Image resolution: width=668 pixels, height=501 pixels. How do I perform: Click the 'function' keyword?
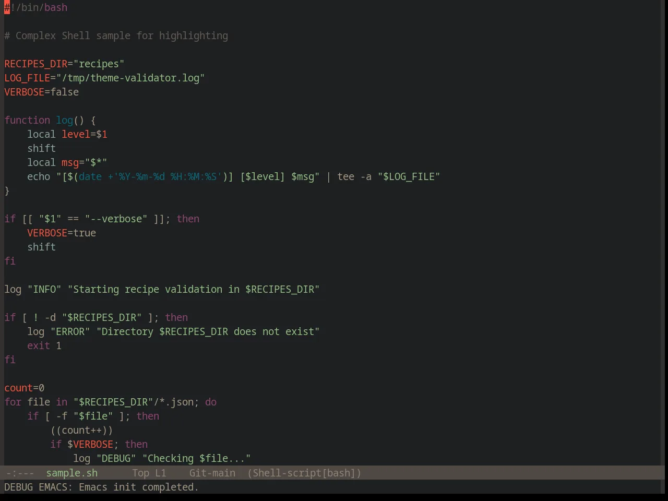(x=27, y=120)
